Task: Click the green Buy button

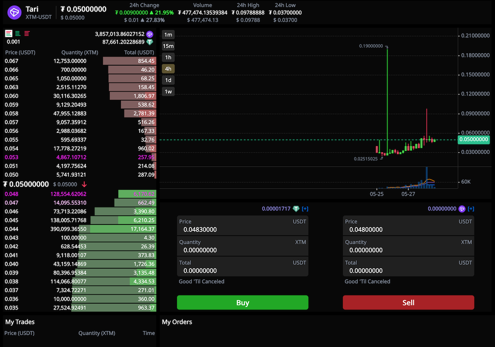Action: click(x=243, y=302)
